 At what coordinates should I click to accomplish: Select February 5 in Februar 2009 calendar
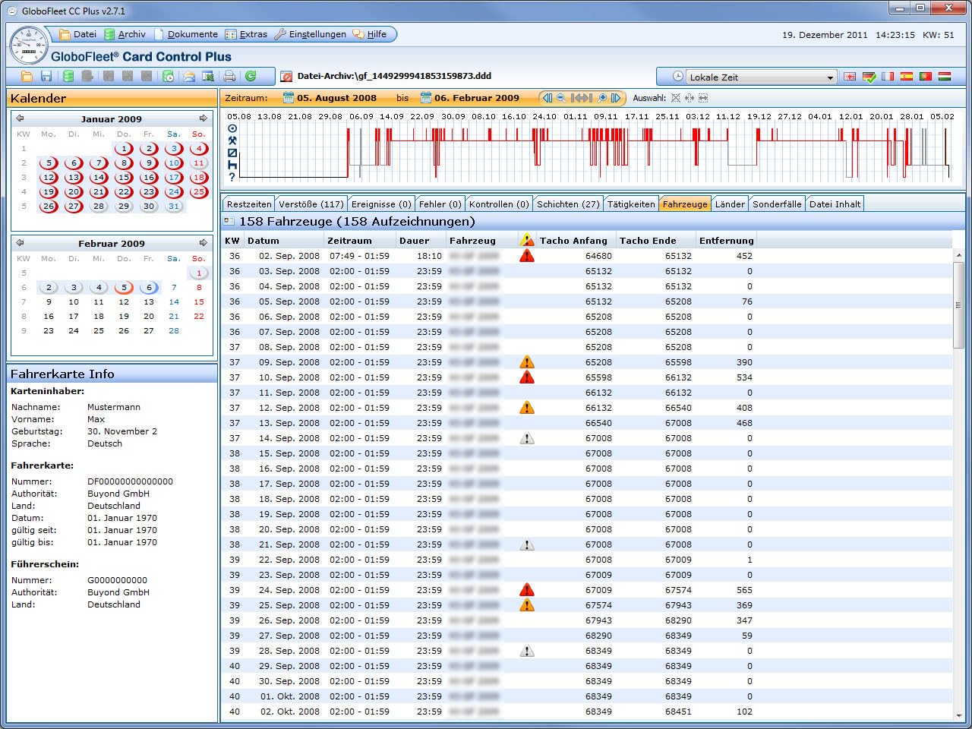124,288
